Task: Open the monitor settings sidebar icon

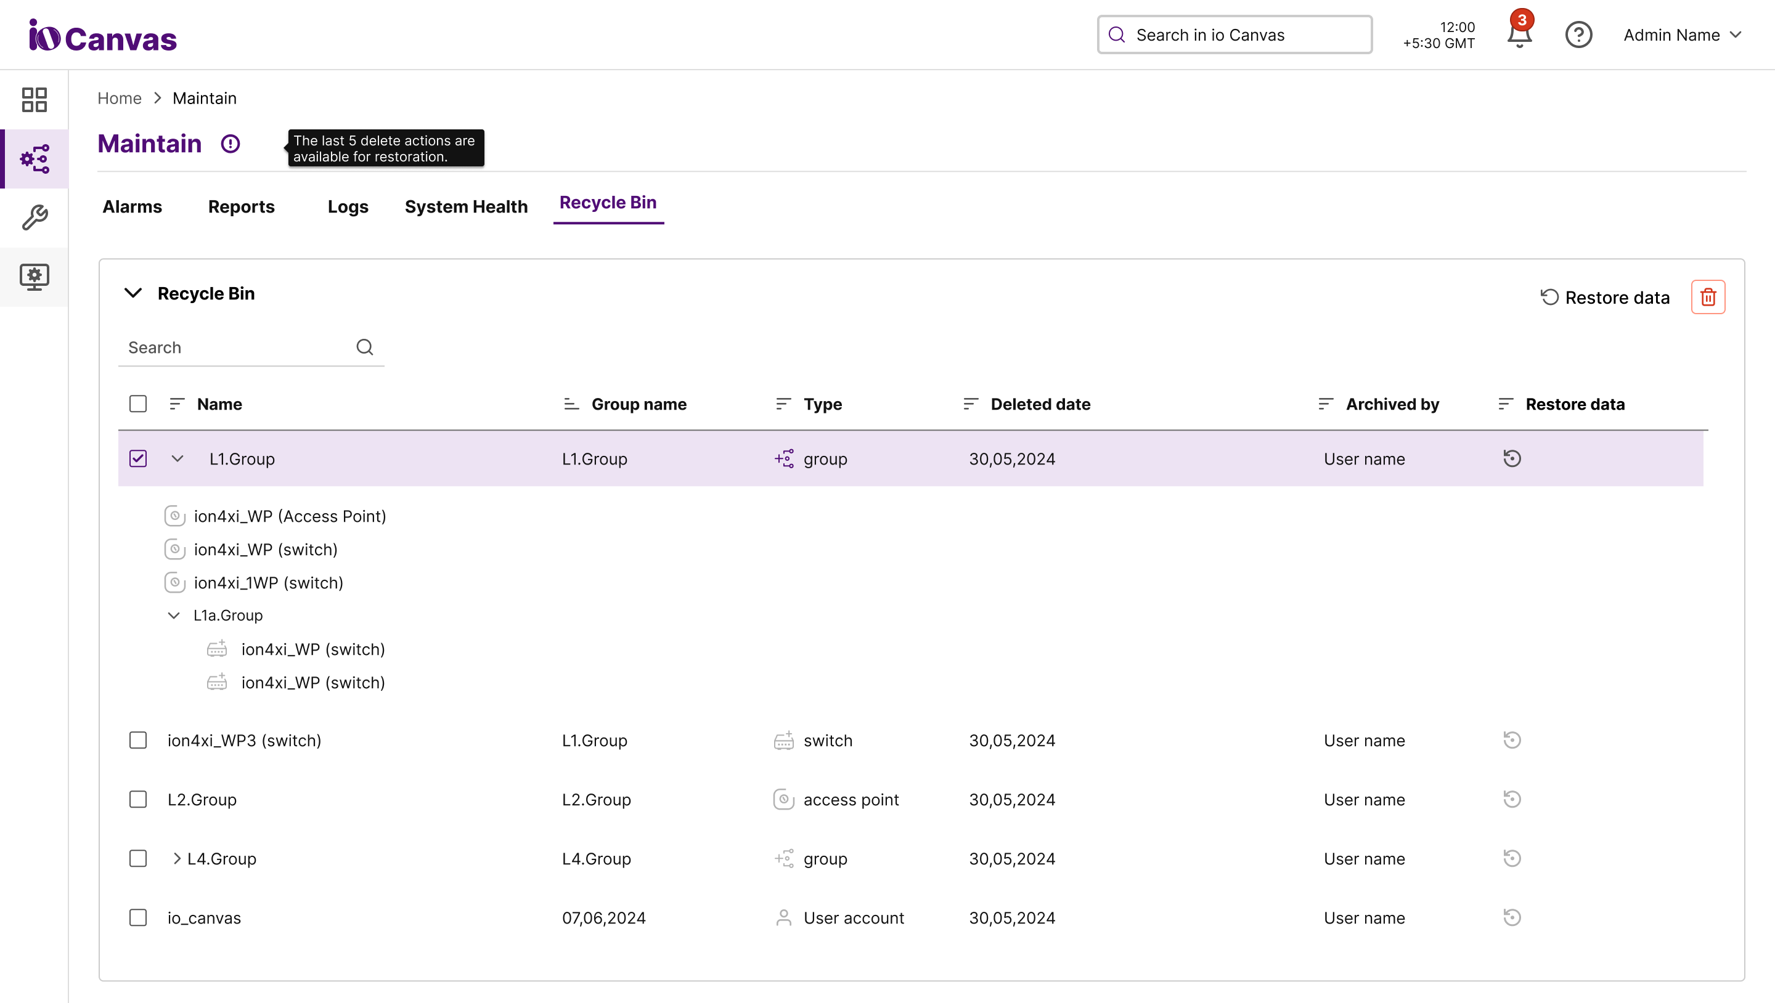Action: [34, 277]
